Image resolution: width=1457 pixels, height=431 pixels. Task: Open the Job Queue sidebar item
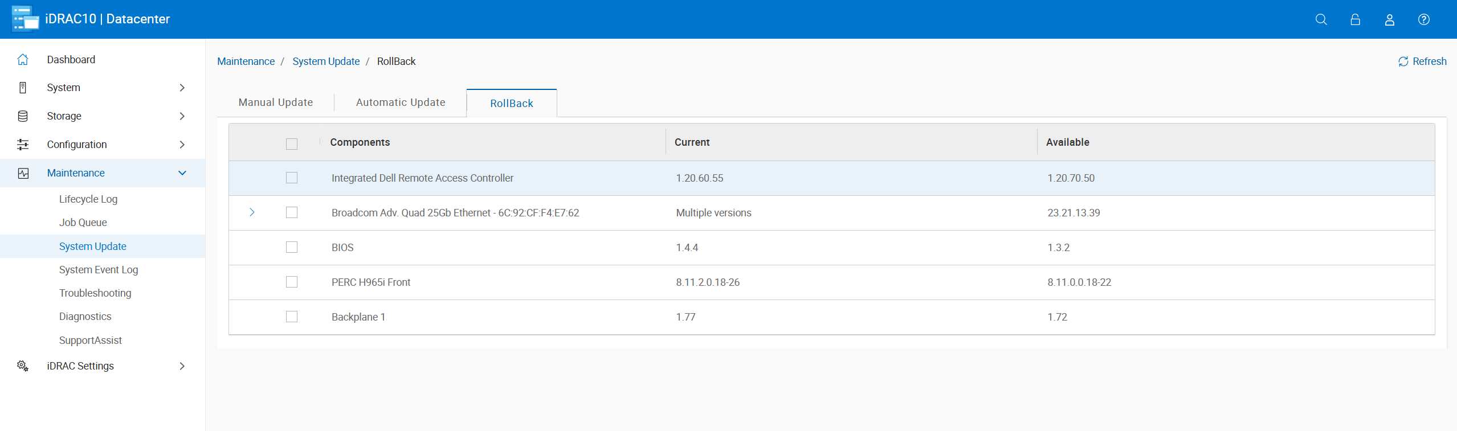click(83, 223)
